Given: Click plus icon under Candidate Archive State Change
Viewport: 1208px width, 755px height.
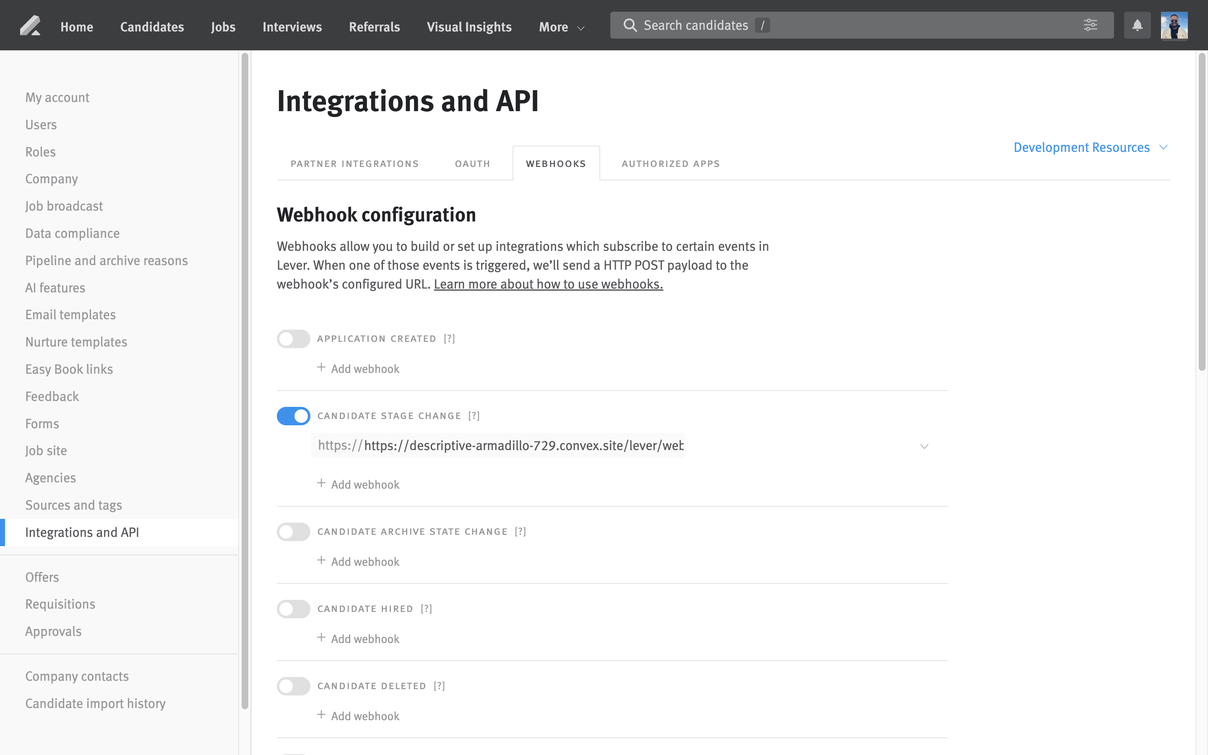Looking at the screenshot, I should tap(321, 561).
